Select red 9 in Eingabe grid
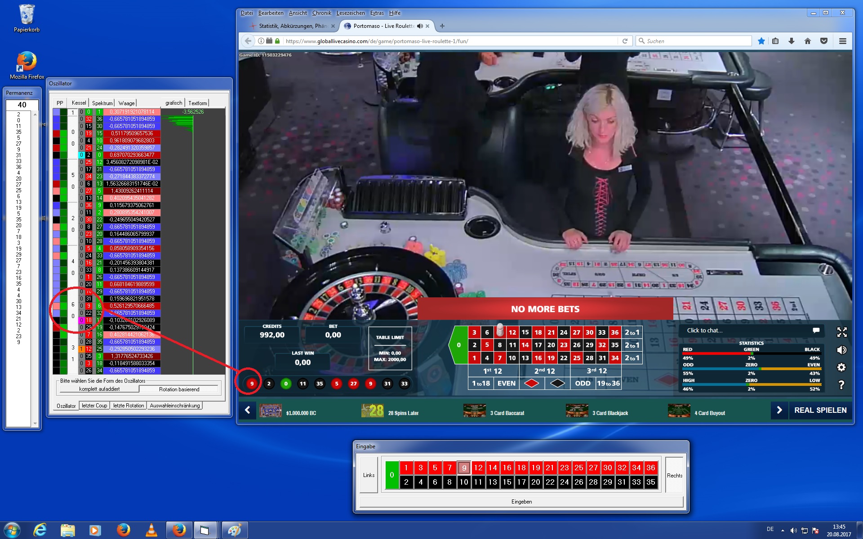The image size is (863, 539). [x=464, y=468]
